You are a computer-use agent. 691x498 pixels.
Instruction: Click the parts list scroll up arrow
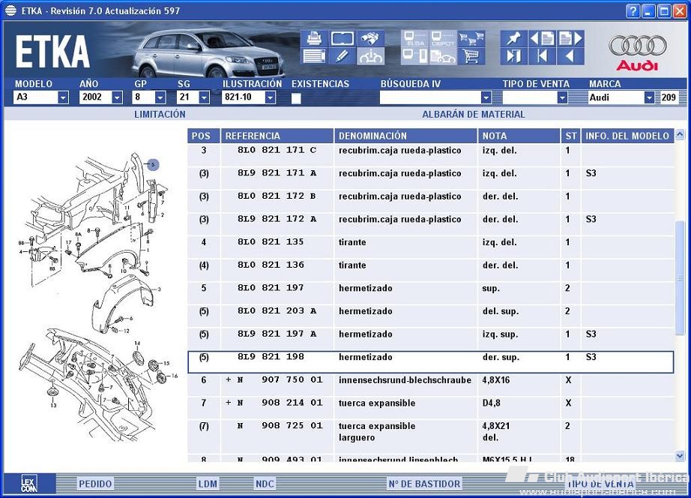point(680,134)
